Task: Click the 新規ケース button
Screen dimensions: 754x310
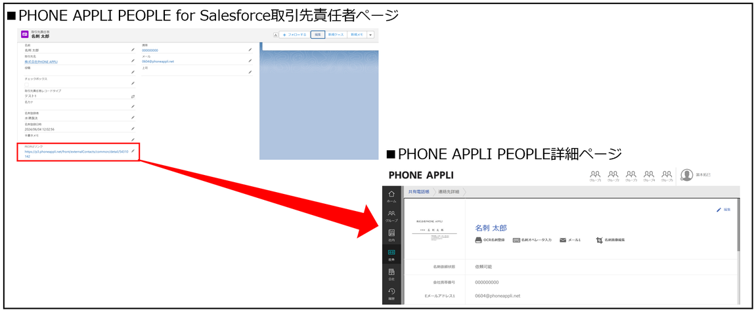Action: [x=336, y=35]
